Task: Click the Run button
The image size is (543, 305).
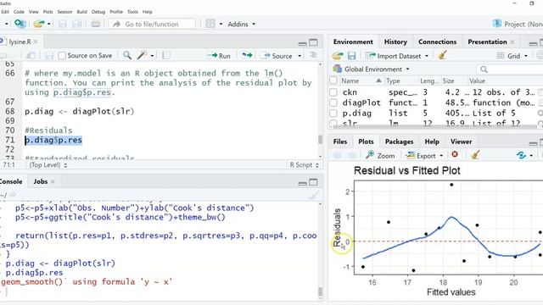Action: 219,56
